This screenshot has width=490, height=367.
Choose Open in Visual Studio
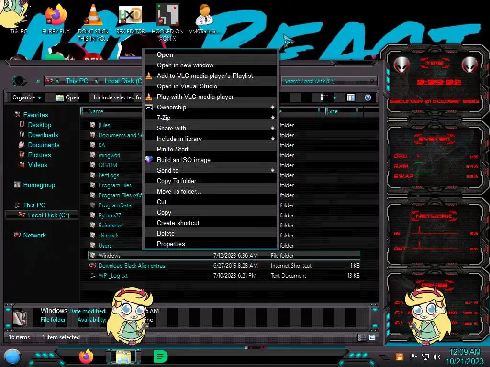tap(211, 86)
